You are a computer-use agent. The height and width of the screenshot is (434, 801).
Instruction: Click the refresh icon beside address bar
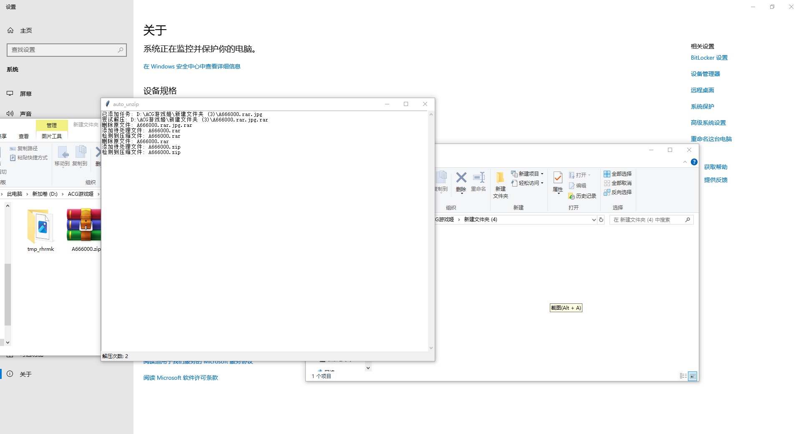coord(601,220)
